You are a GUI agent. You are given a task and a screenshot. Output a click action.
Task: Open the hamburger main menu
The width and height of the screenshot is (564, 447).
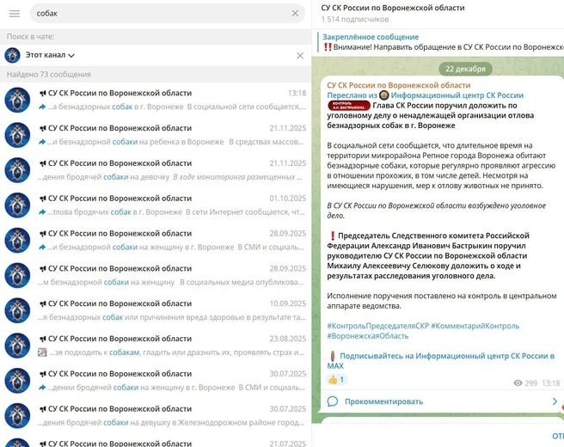click(x=15, y=14)
